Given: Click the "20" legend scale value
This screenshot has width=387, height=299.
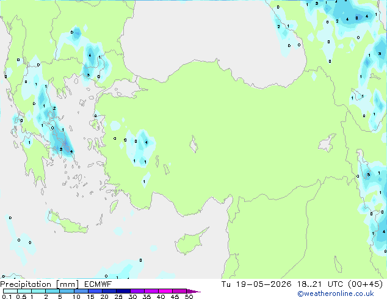Looking at the screenshot, I should coord(104,297).
